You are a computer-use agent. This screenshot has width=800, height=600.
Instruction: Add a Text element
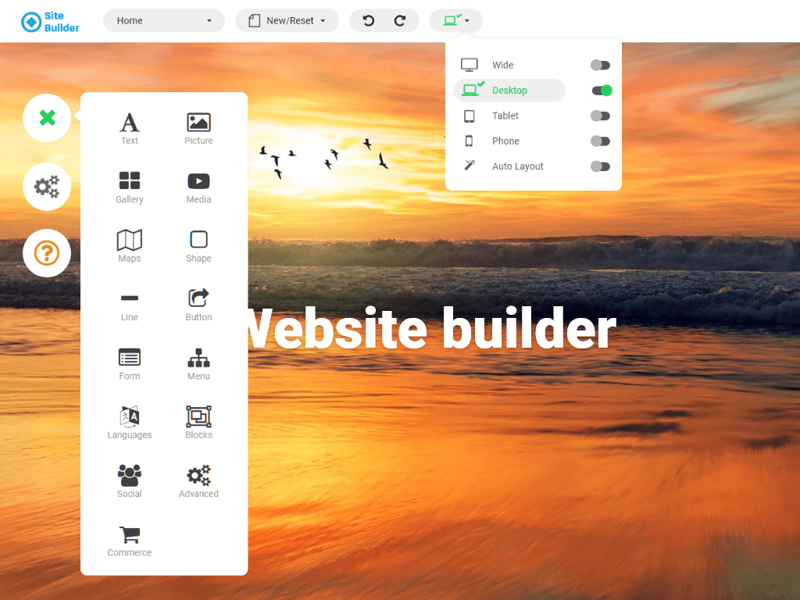129,129
